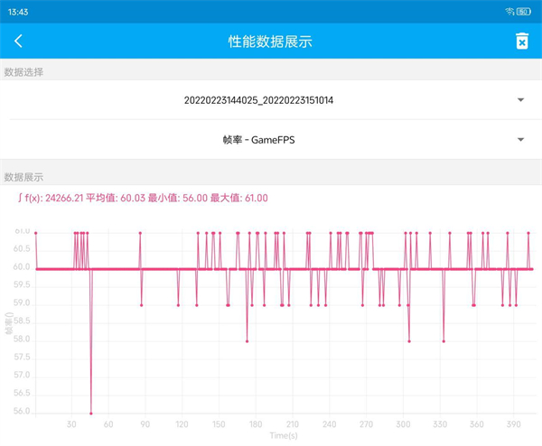Tap the 58.0 tick on y-axis

coord(21,339)
